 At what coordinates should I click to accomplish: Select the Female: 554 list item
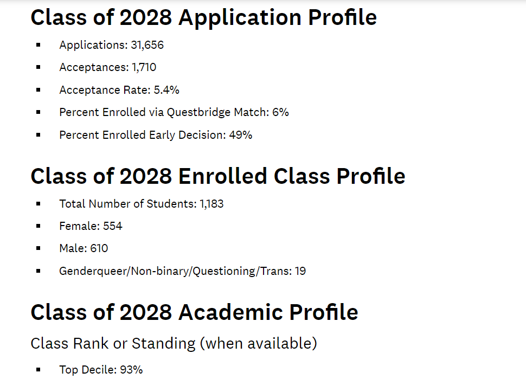click(x=91, y=226)
